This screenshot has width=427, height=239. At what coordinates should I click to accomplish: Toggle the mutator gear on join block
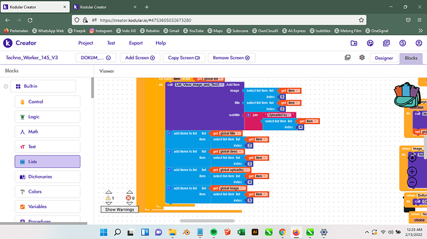tap(248, 115)
